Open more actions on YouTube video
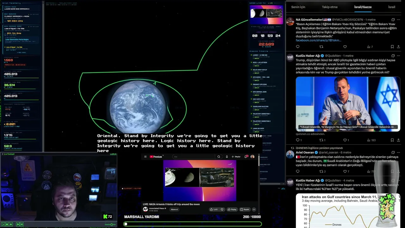This screenshot has width=405, height=228. point(254,209)
